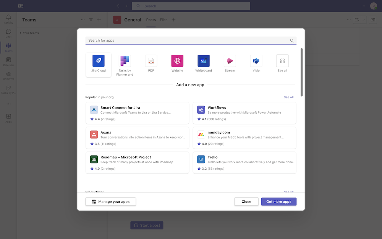Viewport: 382px width, 239px height.
Task: Open OneDrive in Teams sidebar
Action: (x=8, y=76)
